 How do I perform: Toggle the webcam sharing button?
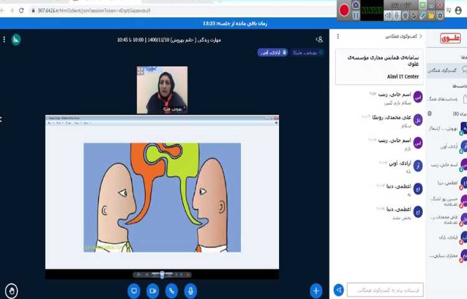tap(153, 290)
